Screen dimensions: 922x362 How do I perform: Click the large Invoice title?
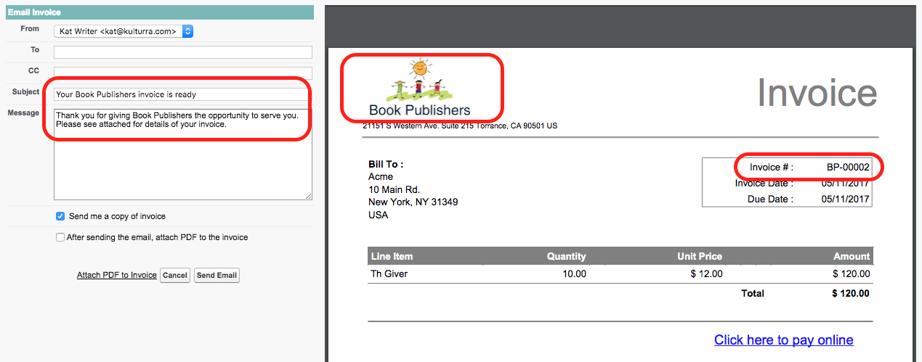(817, 92)
